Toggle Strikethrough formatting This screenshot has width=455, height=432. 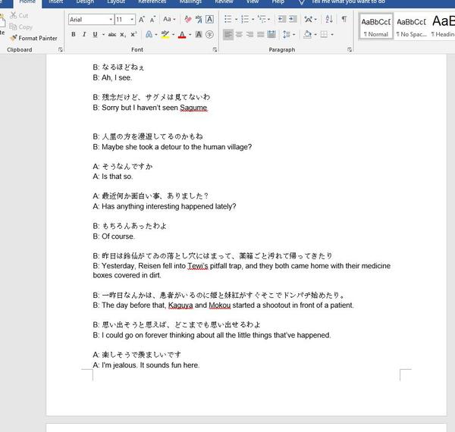pyautogui.click(x=112, y=35)
